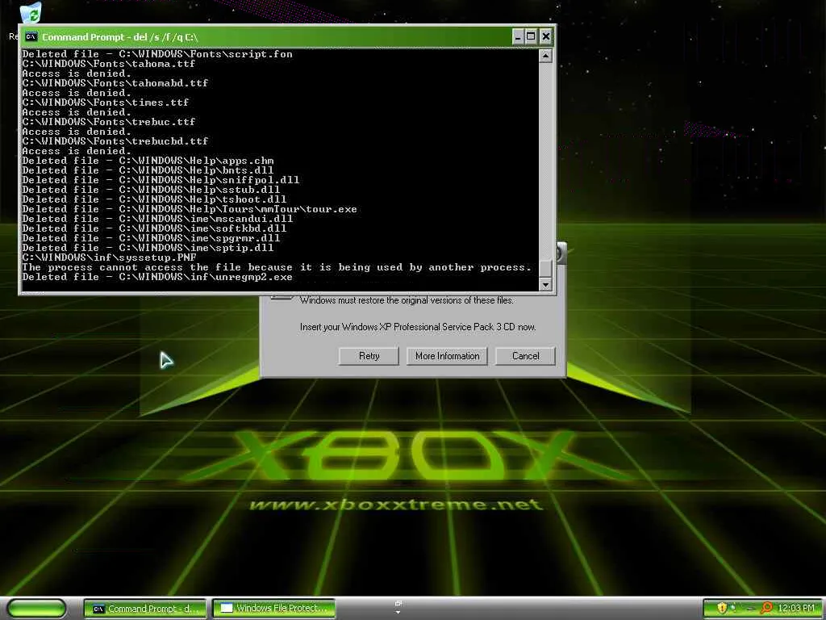Click line 'C:\WINDOWS\Fonts\tahomabd.ttf'
The width and height of the screenshot is (826, 620).
(x=115, y=83)
